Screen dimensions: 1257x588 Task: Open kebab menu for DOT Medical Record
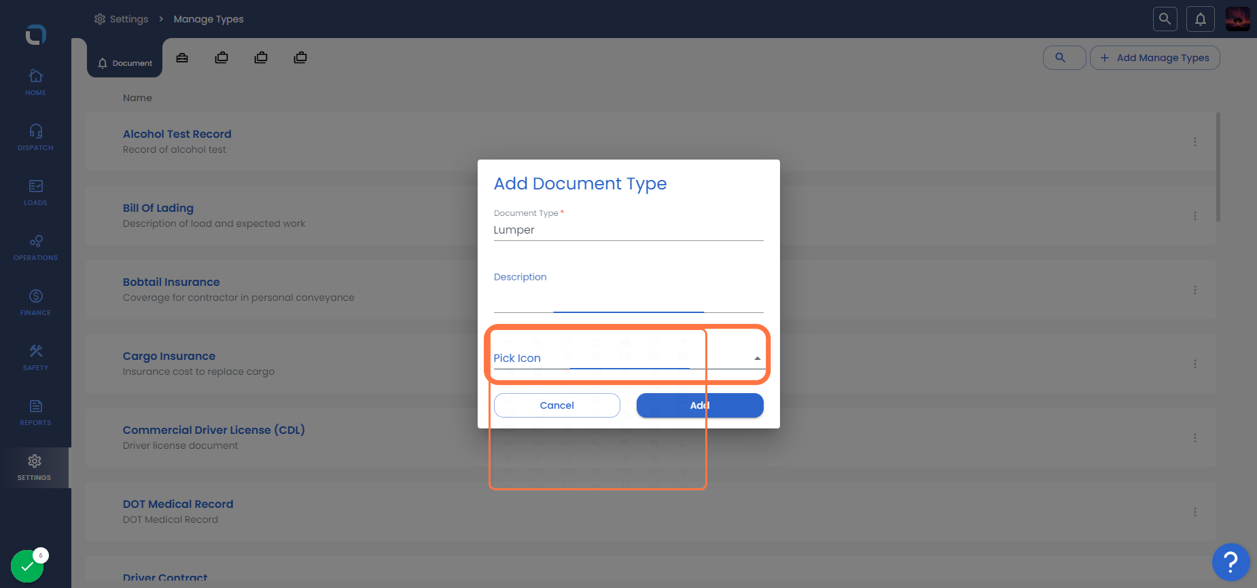[1194, 512]
